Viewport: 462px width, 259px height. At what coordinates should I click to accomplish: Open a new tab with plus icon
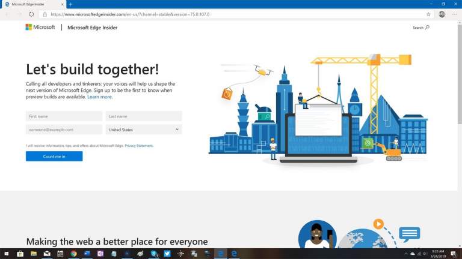[71, 4]
